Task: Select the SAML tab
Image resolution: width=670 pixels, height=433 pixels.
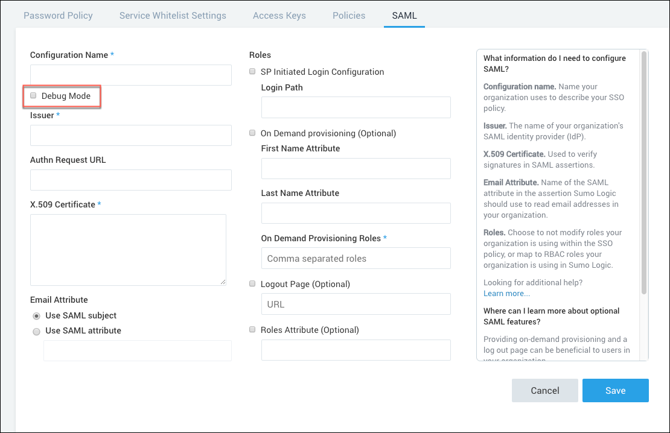Action: (x=404, y=15)
